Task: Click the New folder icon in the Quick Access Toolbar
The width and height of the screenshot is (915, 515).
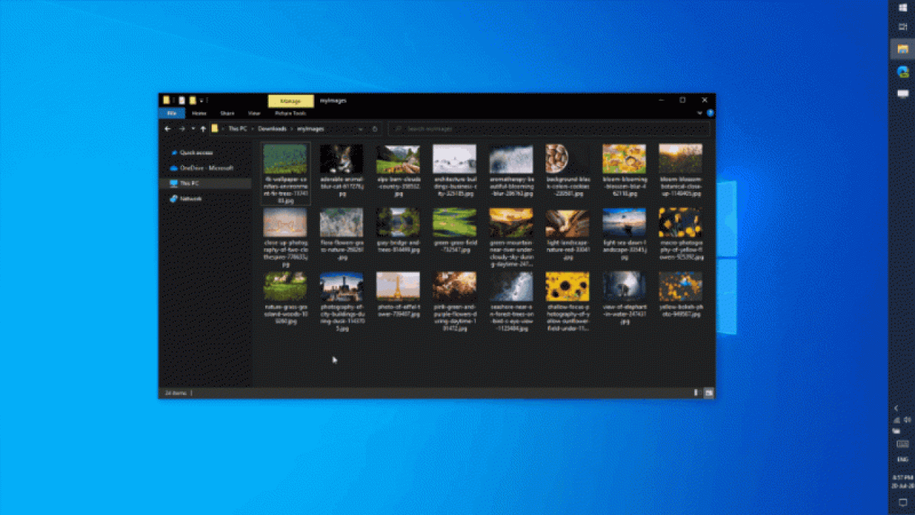Action: pos(192,100)
